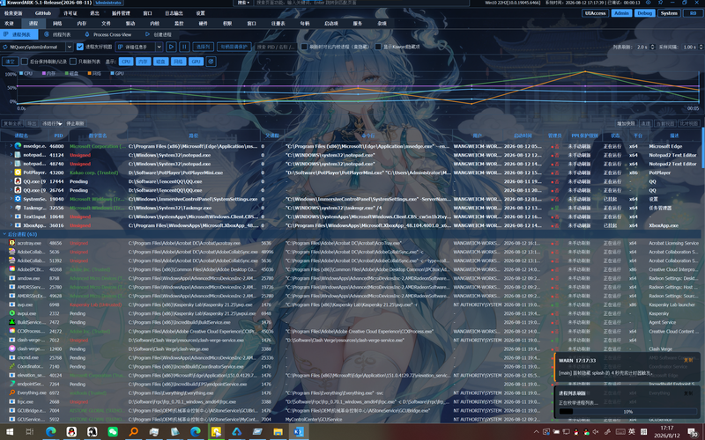Click the 选择列 choose columns button
The width and height of the screenshot is (705, 440).
pyautogui.click(x=203, y=47)
